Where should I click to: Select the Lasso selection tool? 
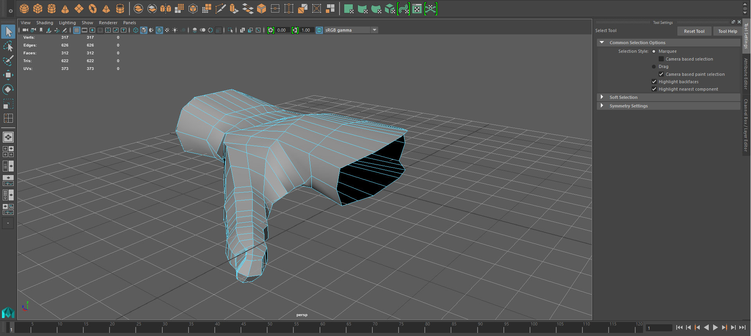(x=8, y=46)
